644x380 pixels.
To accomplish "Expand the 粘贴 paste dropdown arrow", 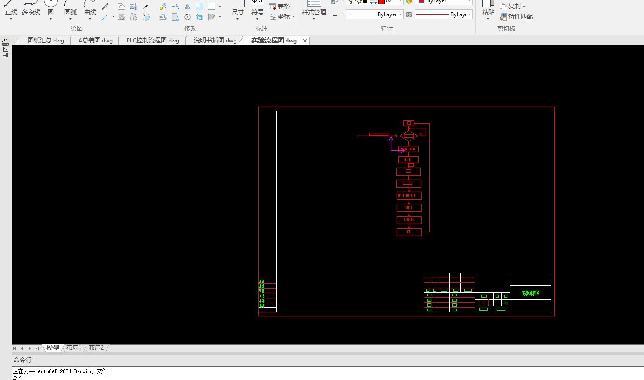I will 488,19.
